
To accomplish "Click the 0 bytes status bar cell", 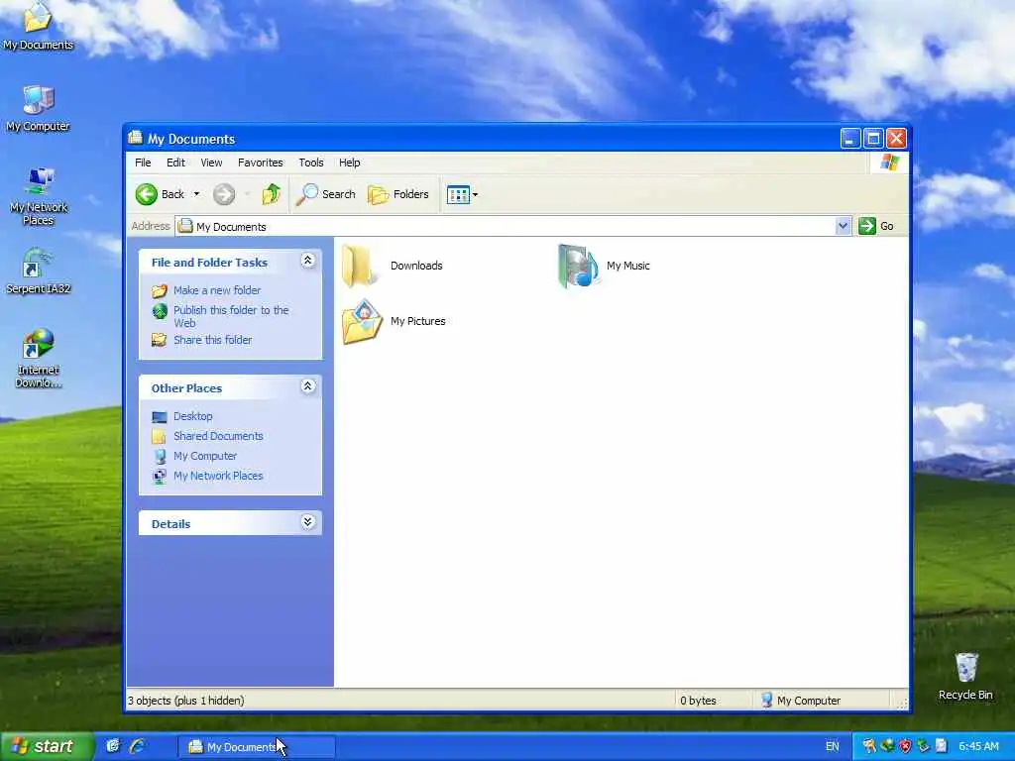I will click(698, 701).
